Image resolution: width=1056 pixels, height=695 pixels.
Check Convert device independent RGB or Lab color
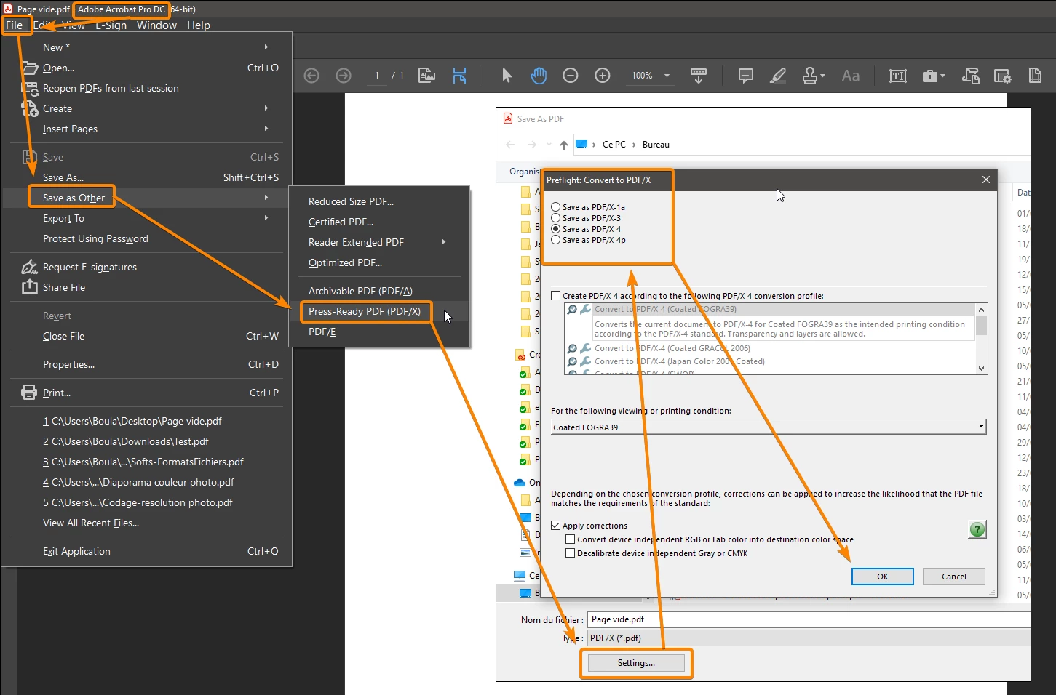(571, 539)
